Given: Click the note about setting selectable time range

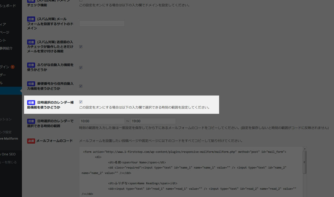Looking at the screenshot, I should [x=144, y=107].
